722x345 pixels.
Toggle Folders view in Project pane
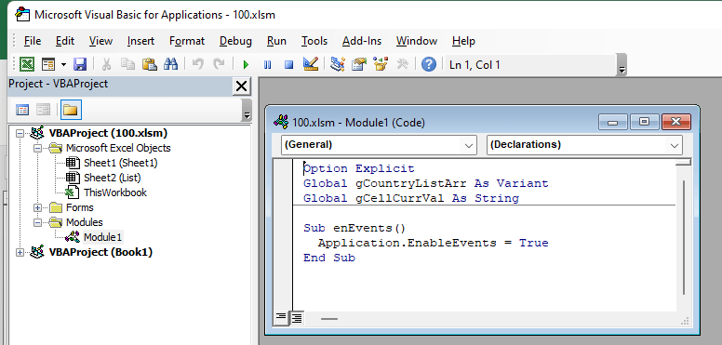coord(71,110)
